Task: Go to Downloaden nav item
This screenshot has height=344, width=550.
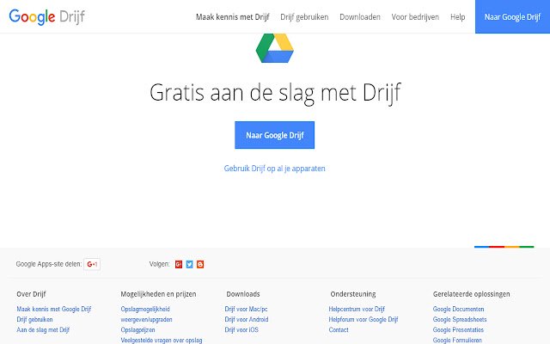Action: pos(360,17)
